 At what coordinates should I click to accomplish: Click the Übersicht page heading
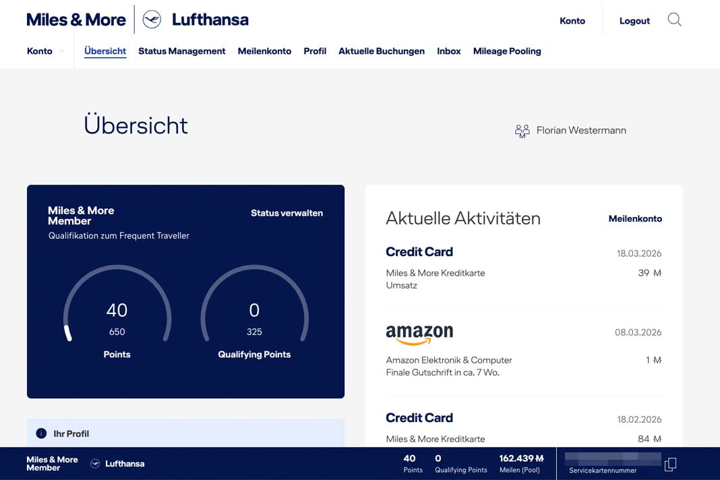click(136, 125)
